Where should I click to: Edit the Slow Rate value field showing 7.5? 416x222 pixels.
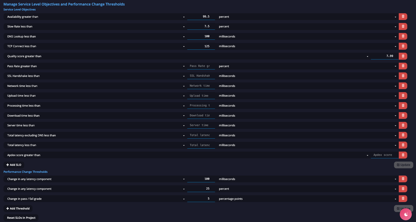[201, 26]
